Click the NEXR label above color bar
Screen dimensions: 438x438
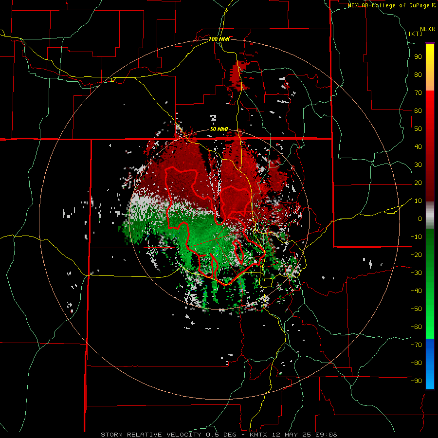tap(428, 29)
